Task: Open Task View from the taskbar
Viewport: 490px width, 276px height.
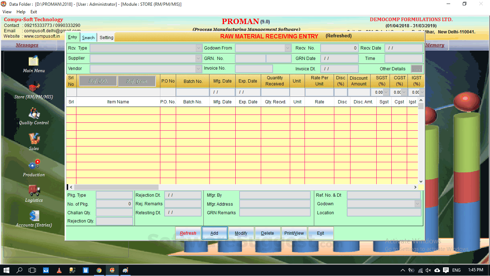Action: [x=32, y=270]
